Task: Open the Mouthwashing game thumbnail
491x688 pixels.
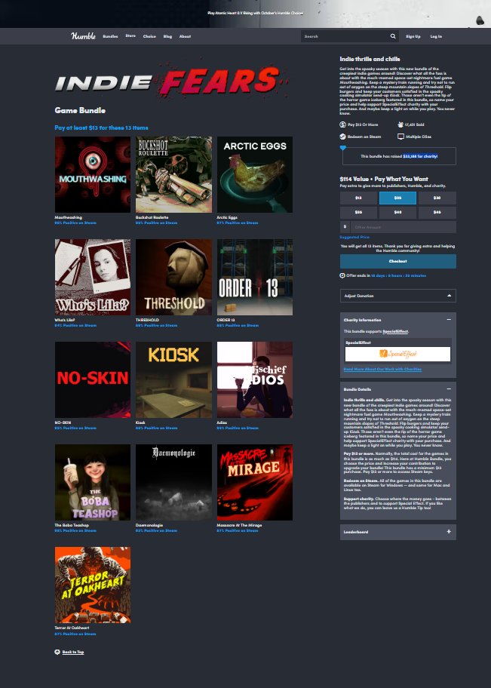Action: pos(93,174)
